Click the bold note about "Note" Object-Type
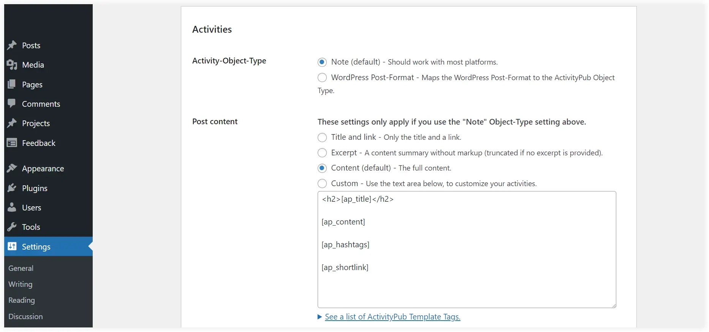 click(x=452, y=122)
